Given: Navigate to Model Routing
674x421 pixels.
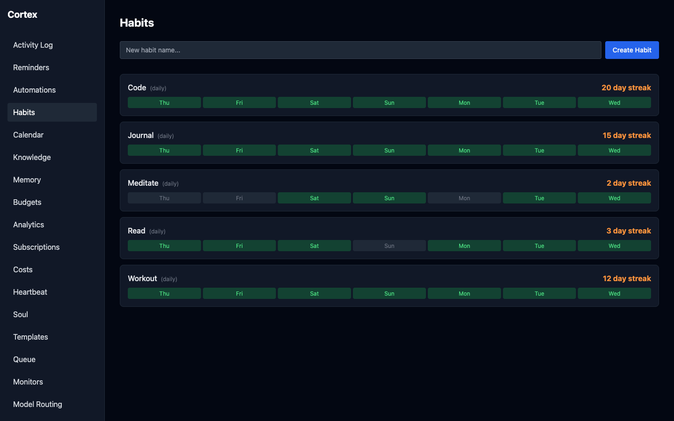Looking at the screenshot, I should (x=37, y=404).
